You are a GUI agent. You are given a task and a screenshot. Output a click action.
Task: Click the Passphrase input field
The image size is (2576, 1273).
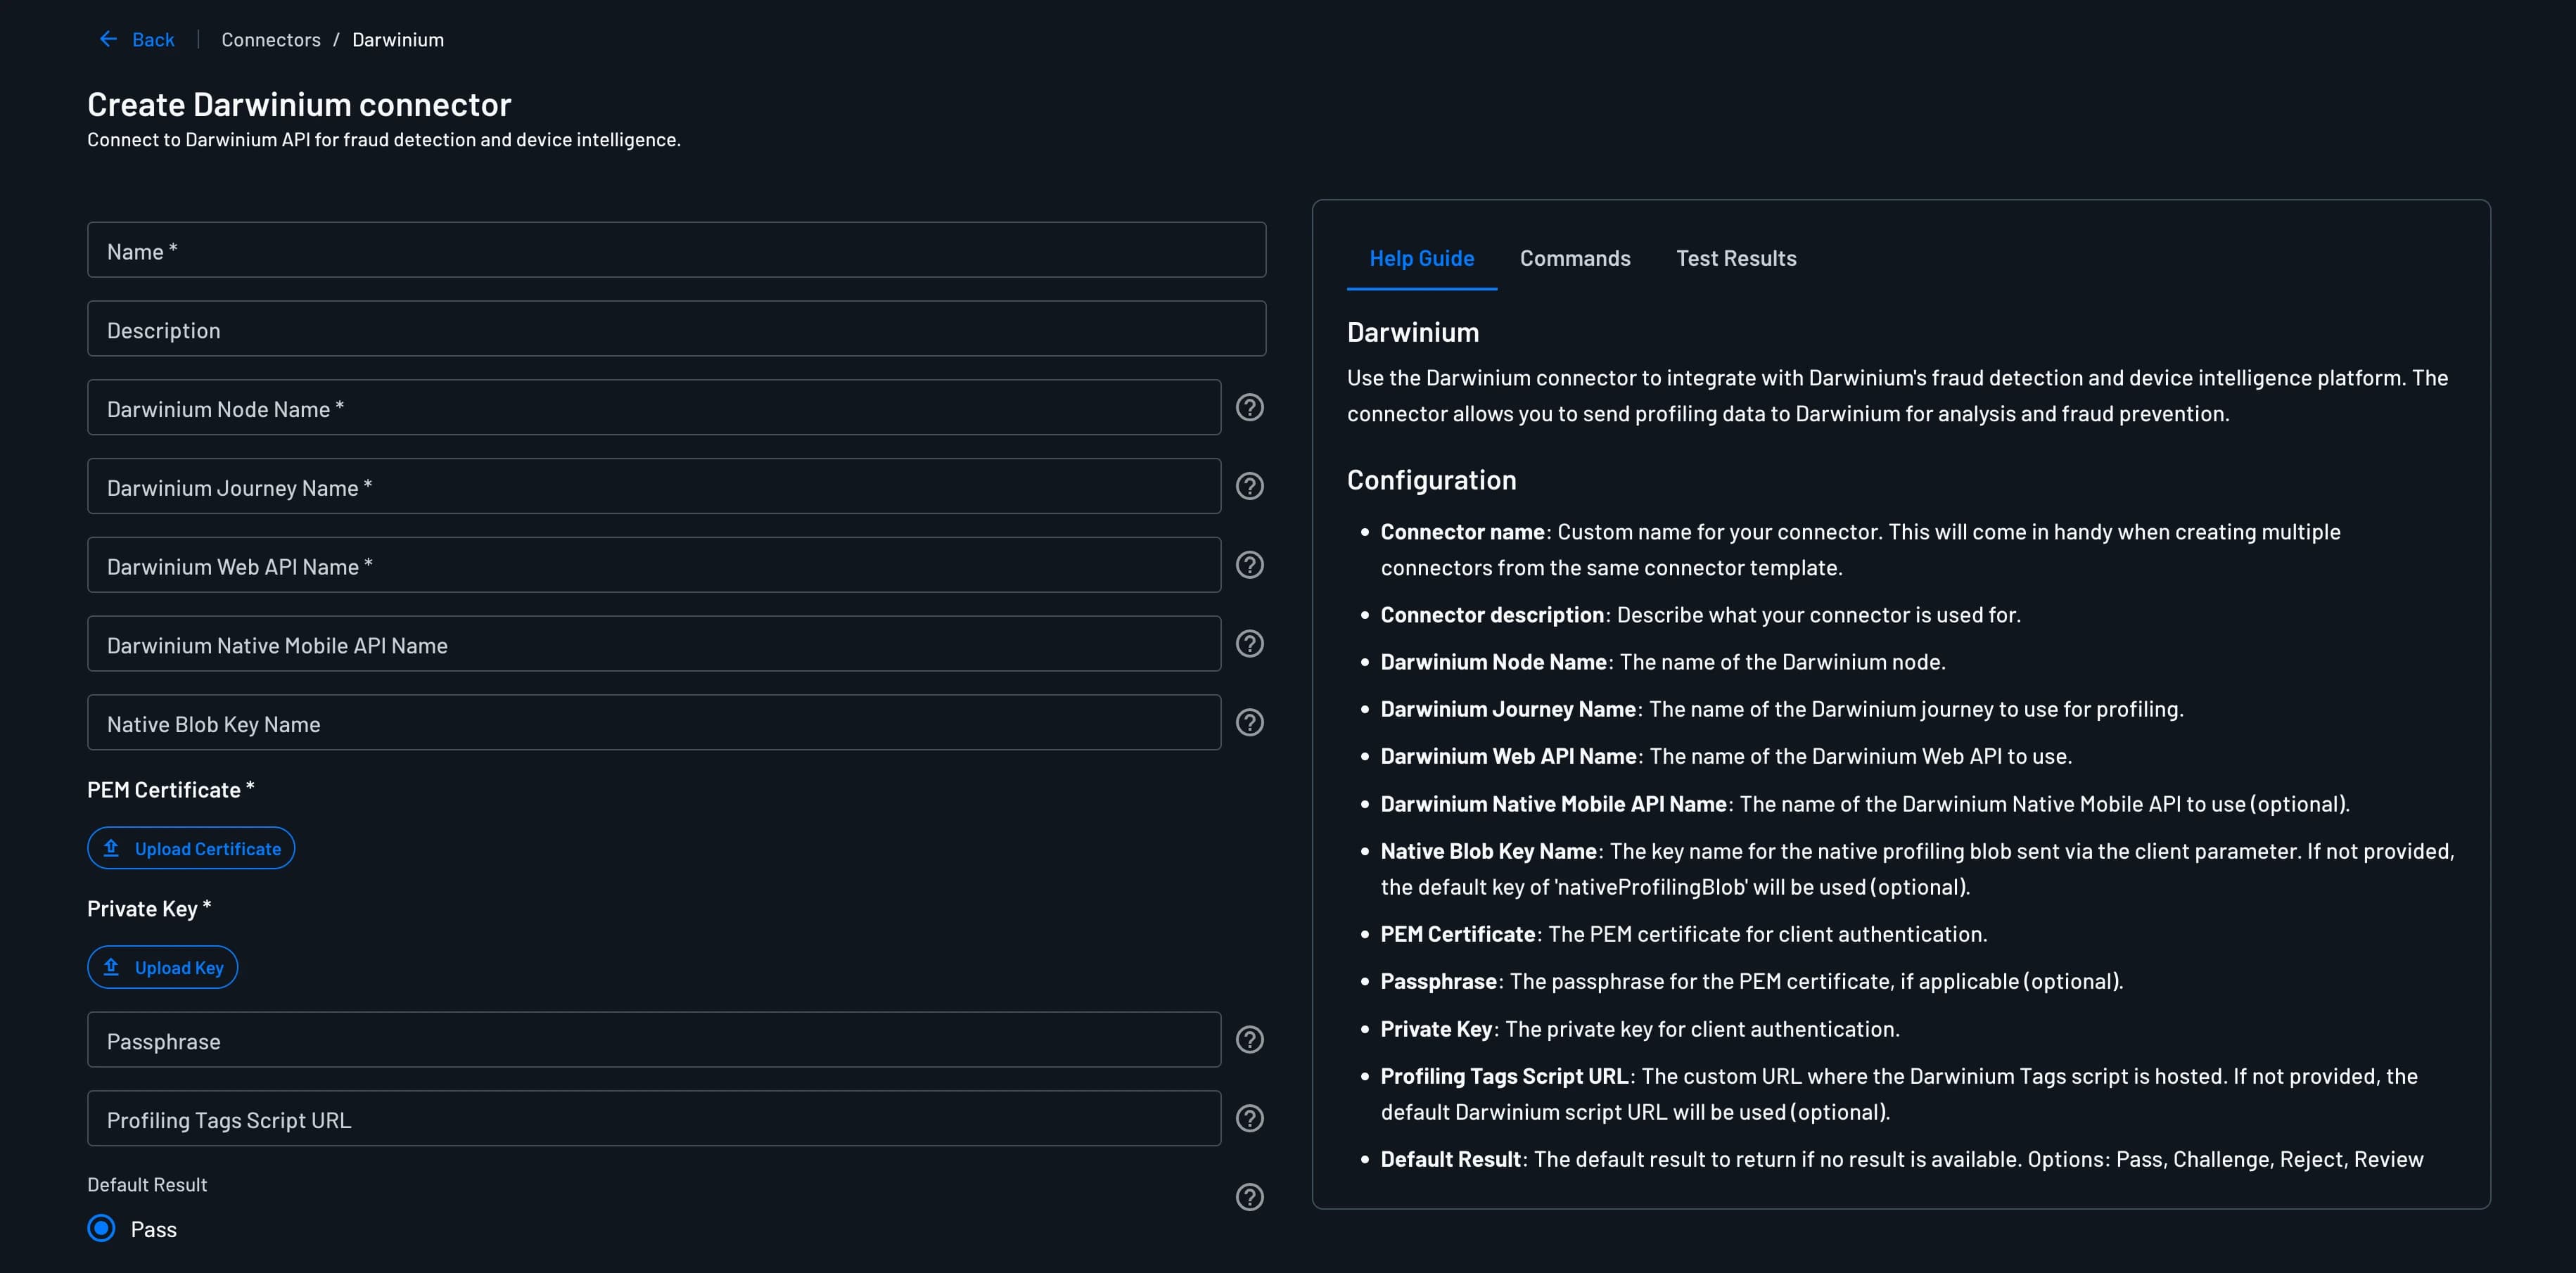click(x=654, y=1040)
